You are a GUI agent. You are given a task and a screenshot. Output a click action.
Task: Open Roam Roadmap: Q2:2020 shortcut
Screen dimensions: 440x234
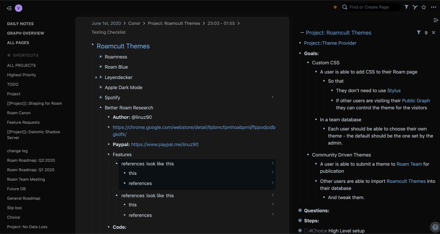(x=31, y=161)
